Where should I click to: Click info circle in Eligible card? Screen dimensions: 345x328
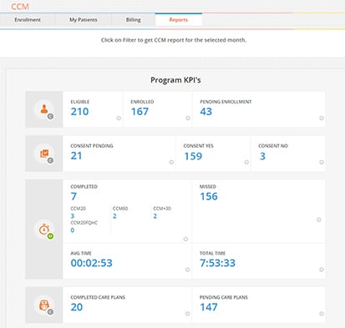click(x=119, y=118)
